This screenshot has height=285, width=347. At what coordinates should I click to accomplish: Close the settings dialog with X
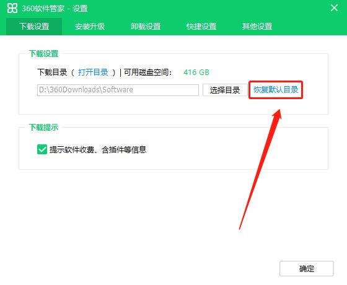334,8
